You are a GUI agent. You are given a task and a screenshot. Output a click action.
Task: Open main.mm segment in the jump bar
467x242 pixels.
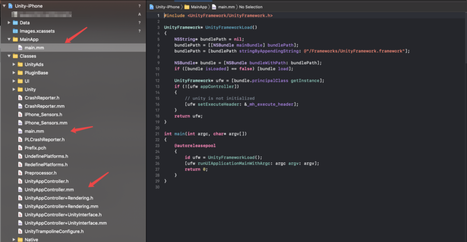(x=226, y=7)
